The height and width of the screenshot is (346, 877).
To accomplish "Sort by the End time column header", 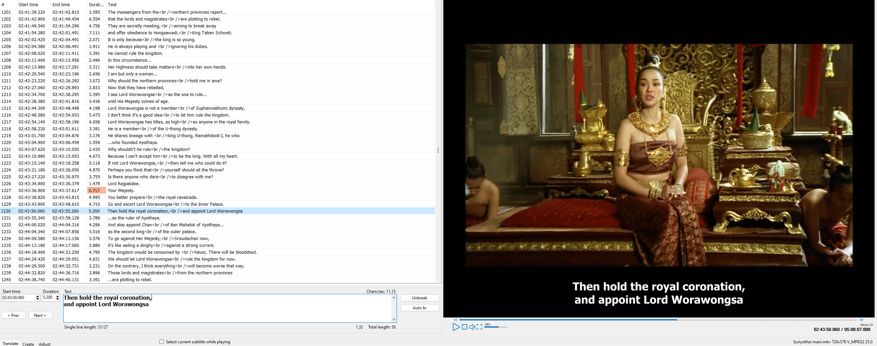I will pos(68,4).
